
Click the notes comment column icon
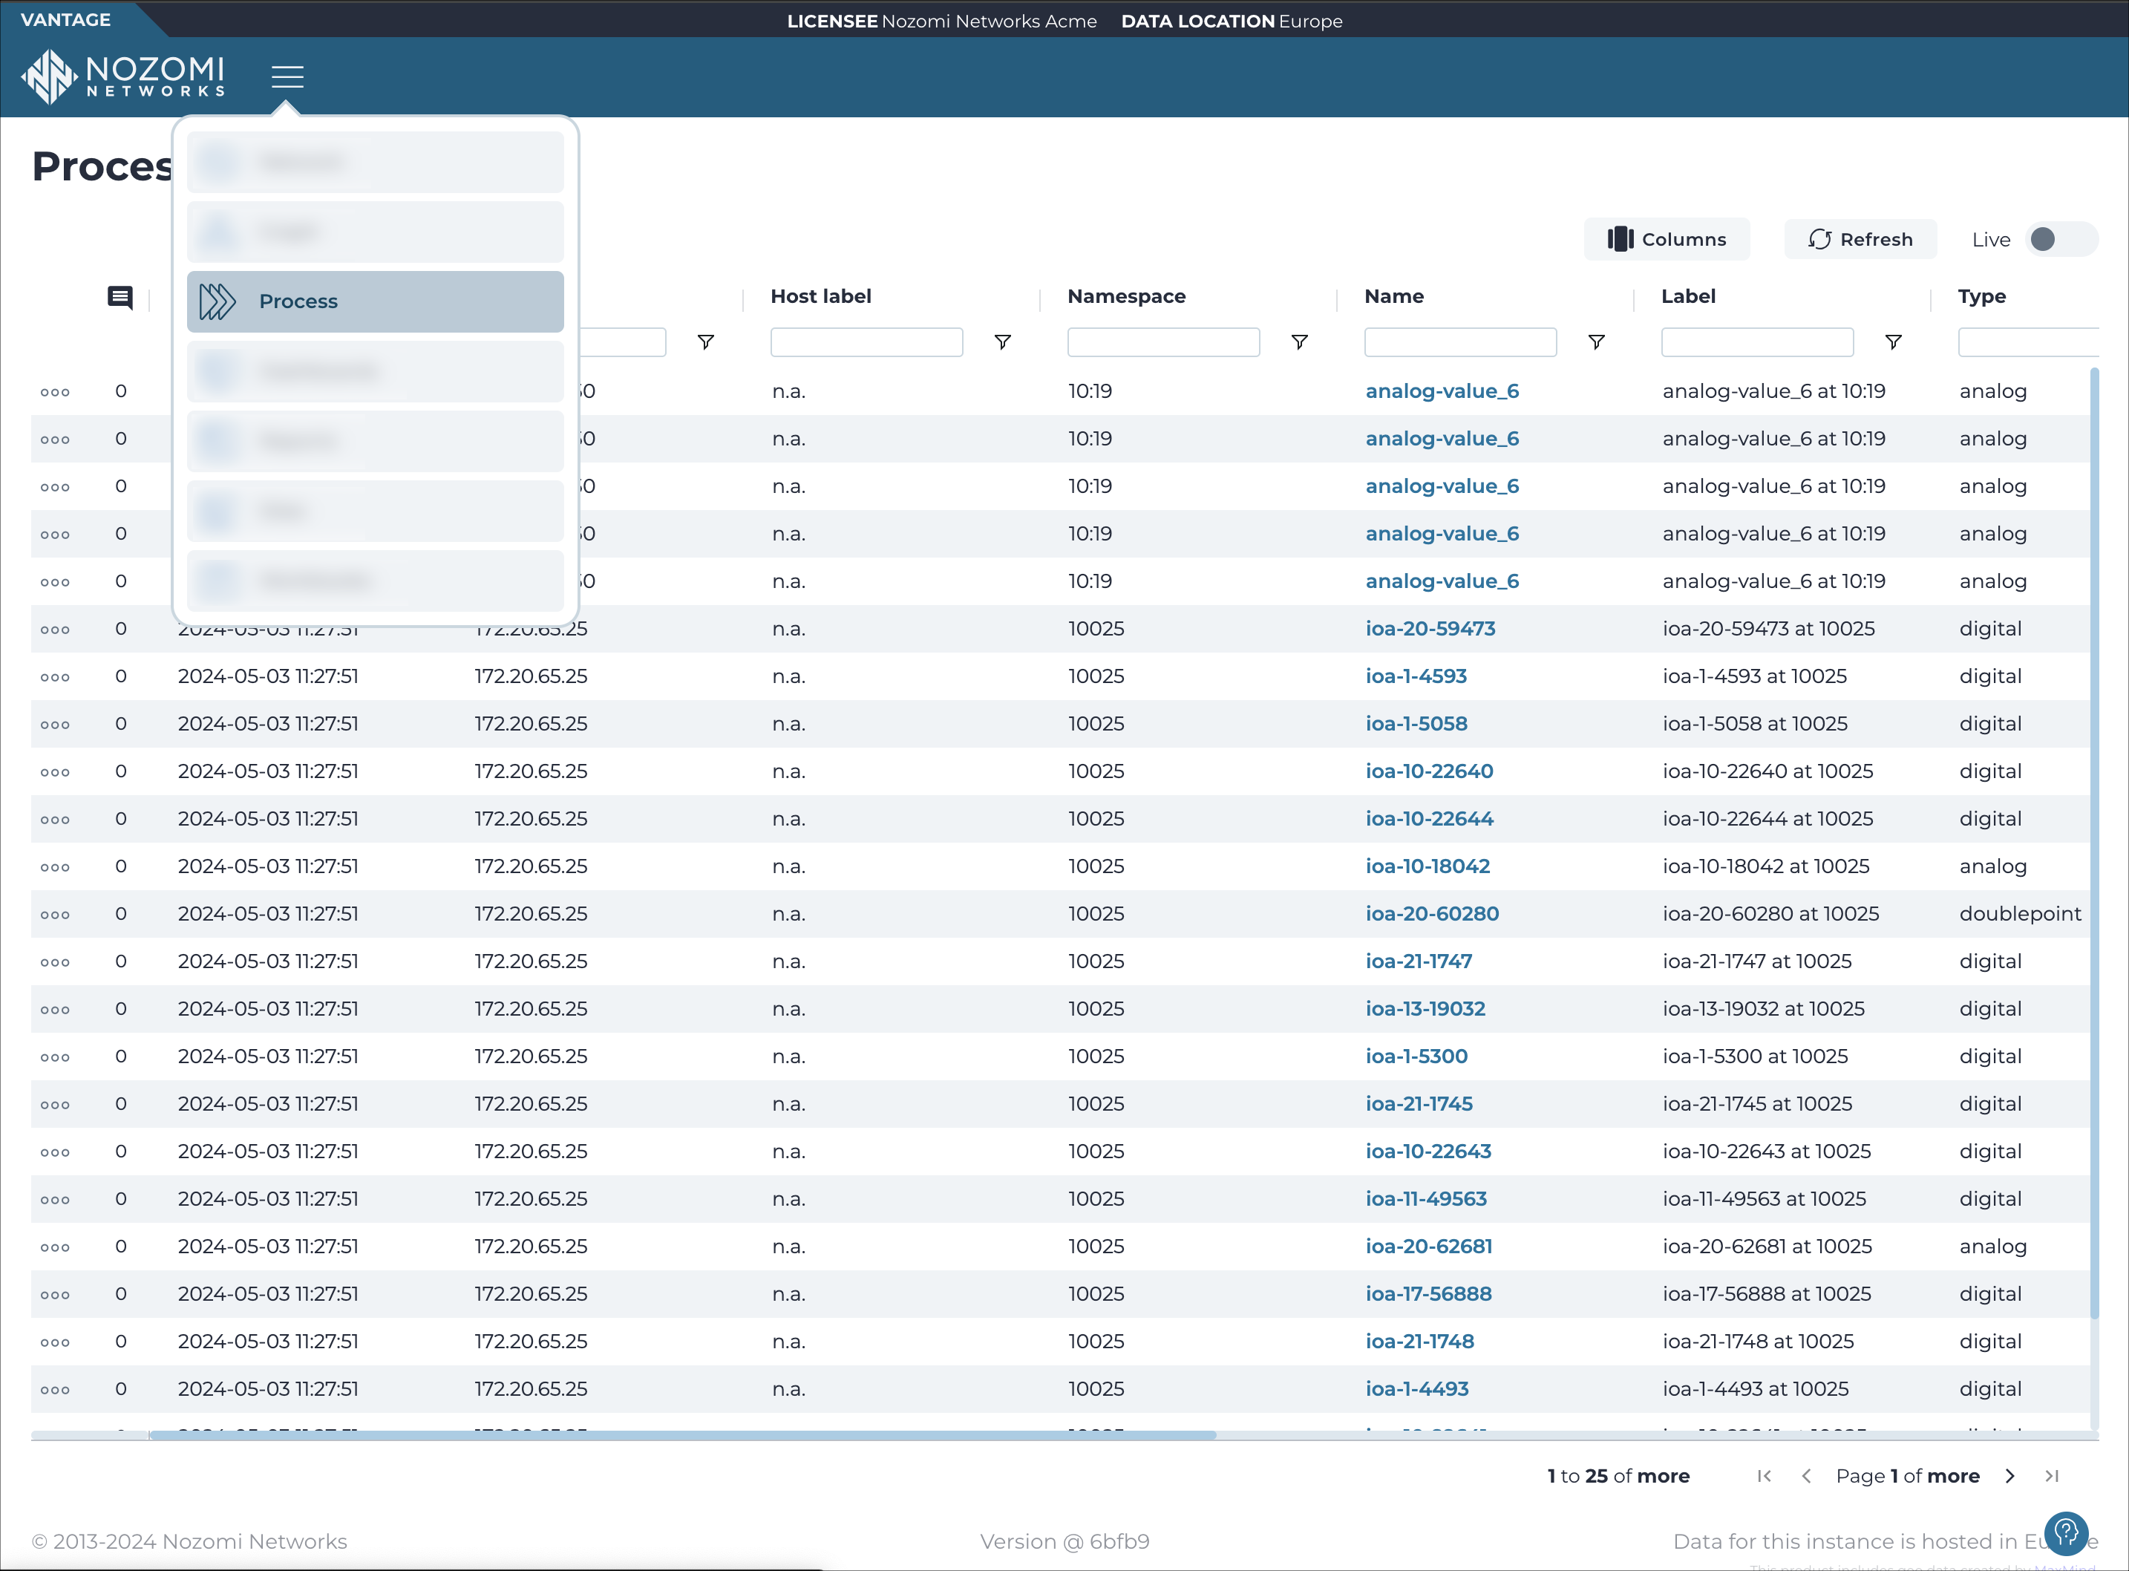coord(120,298)
